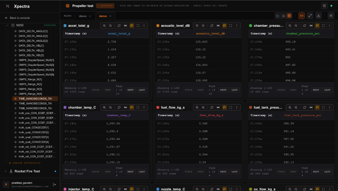Click the orange acoustic_level_dB color swatch
338x191 pixels.
pos(158,26)
